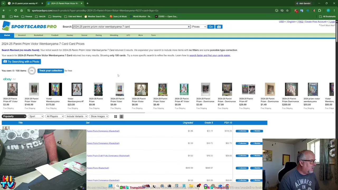Select the Racing nav tab
Screen dimensions: 338x190
[x=98, y=35]
